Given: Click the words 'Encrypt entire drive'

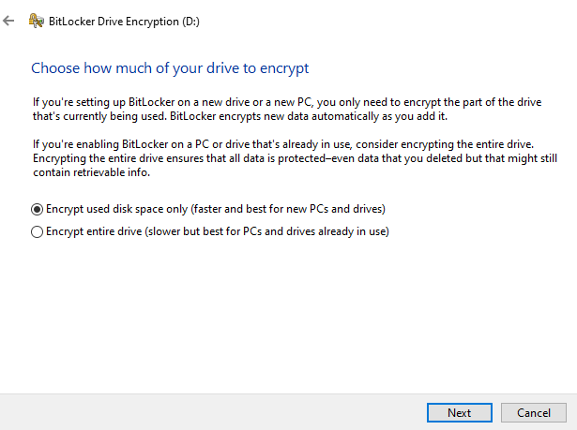Looking at the screenshot, I should 95,231.
